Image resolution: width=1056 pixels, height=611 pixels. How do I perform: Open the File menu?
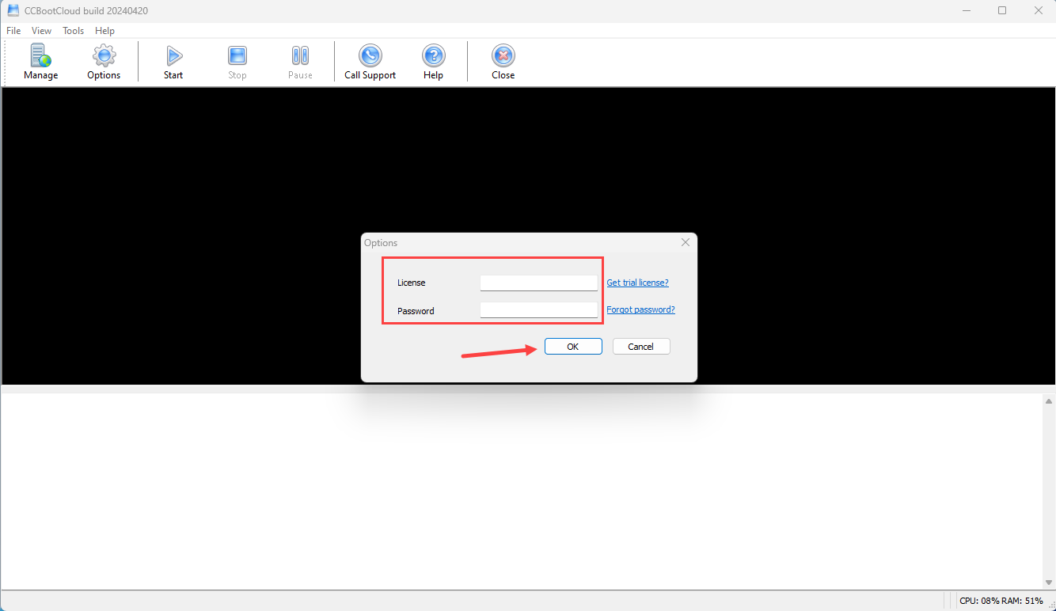pyautogui.click(x=13, y=31)
